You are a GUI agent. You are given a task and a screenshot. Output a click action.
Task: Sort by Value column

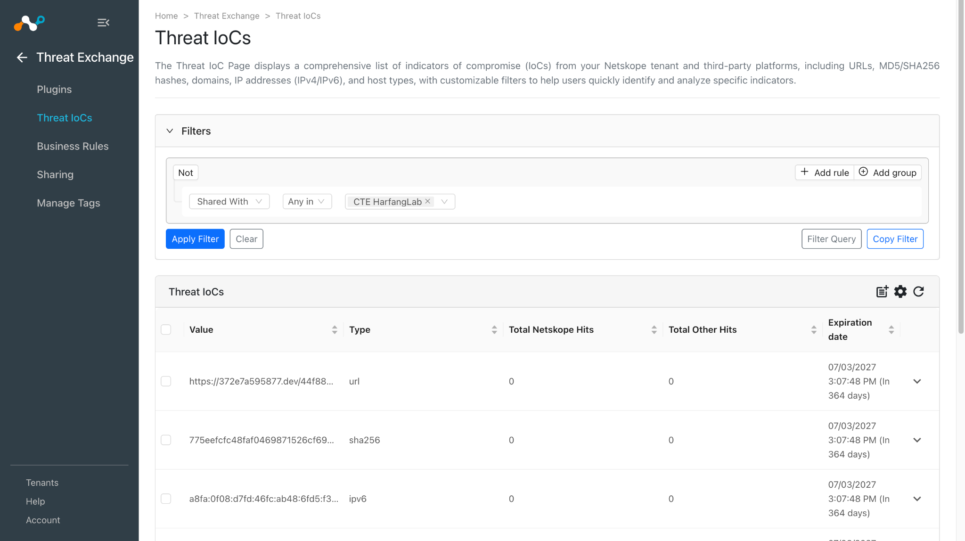pos(335,330)
